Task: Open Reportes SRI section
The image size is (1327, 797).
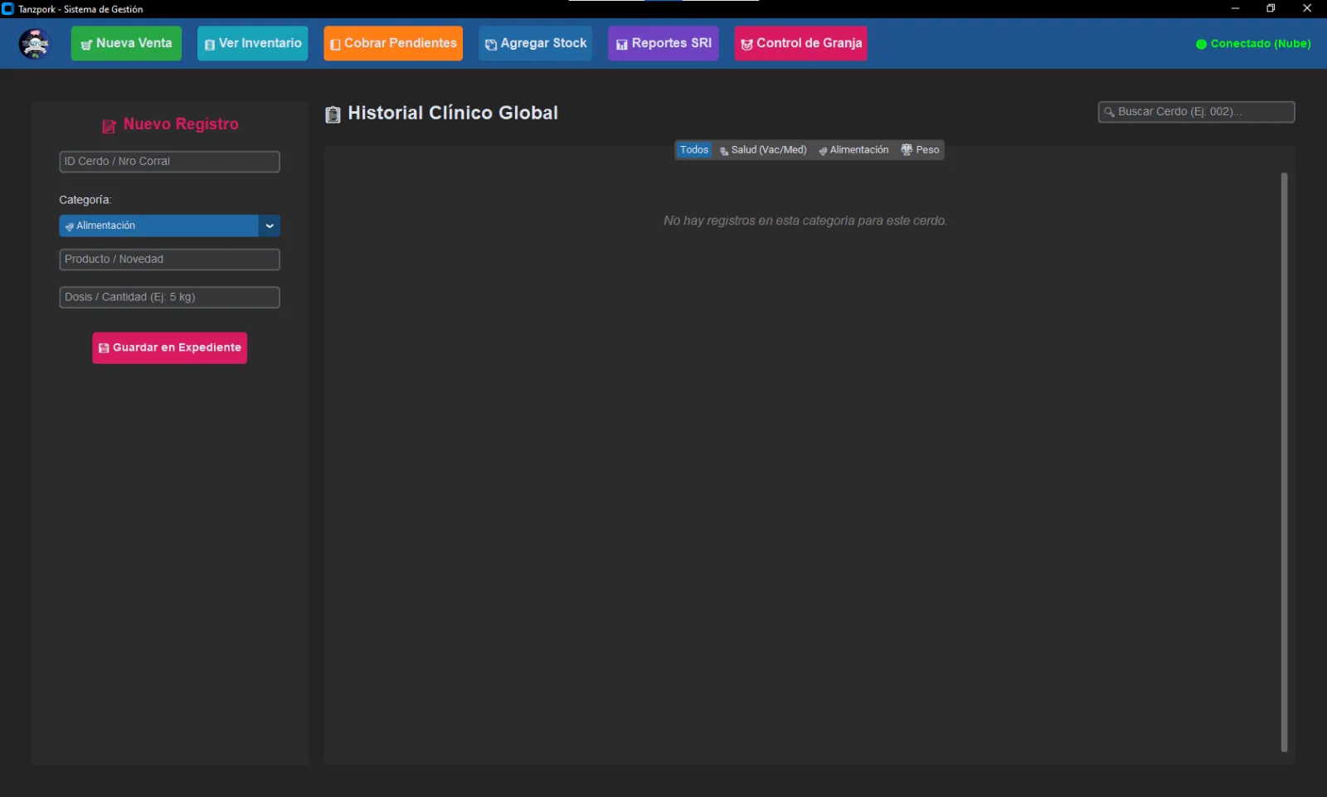Action: click(x=663, y=43)
